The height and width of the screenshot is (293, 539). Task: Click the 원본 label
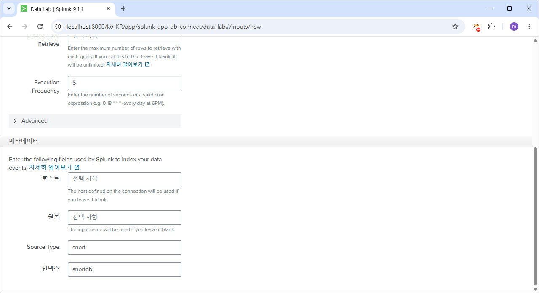[53, 216]
